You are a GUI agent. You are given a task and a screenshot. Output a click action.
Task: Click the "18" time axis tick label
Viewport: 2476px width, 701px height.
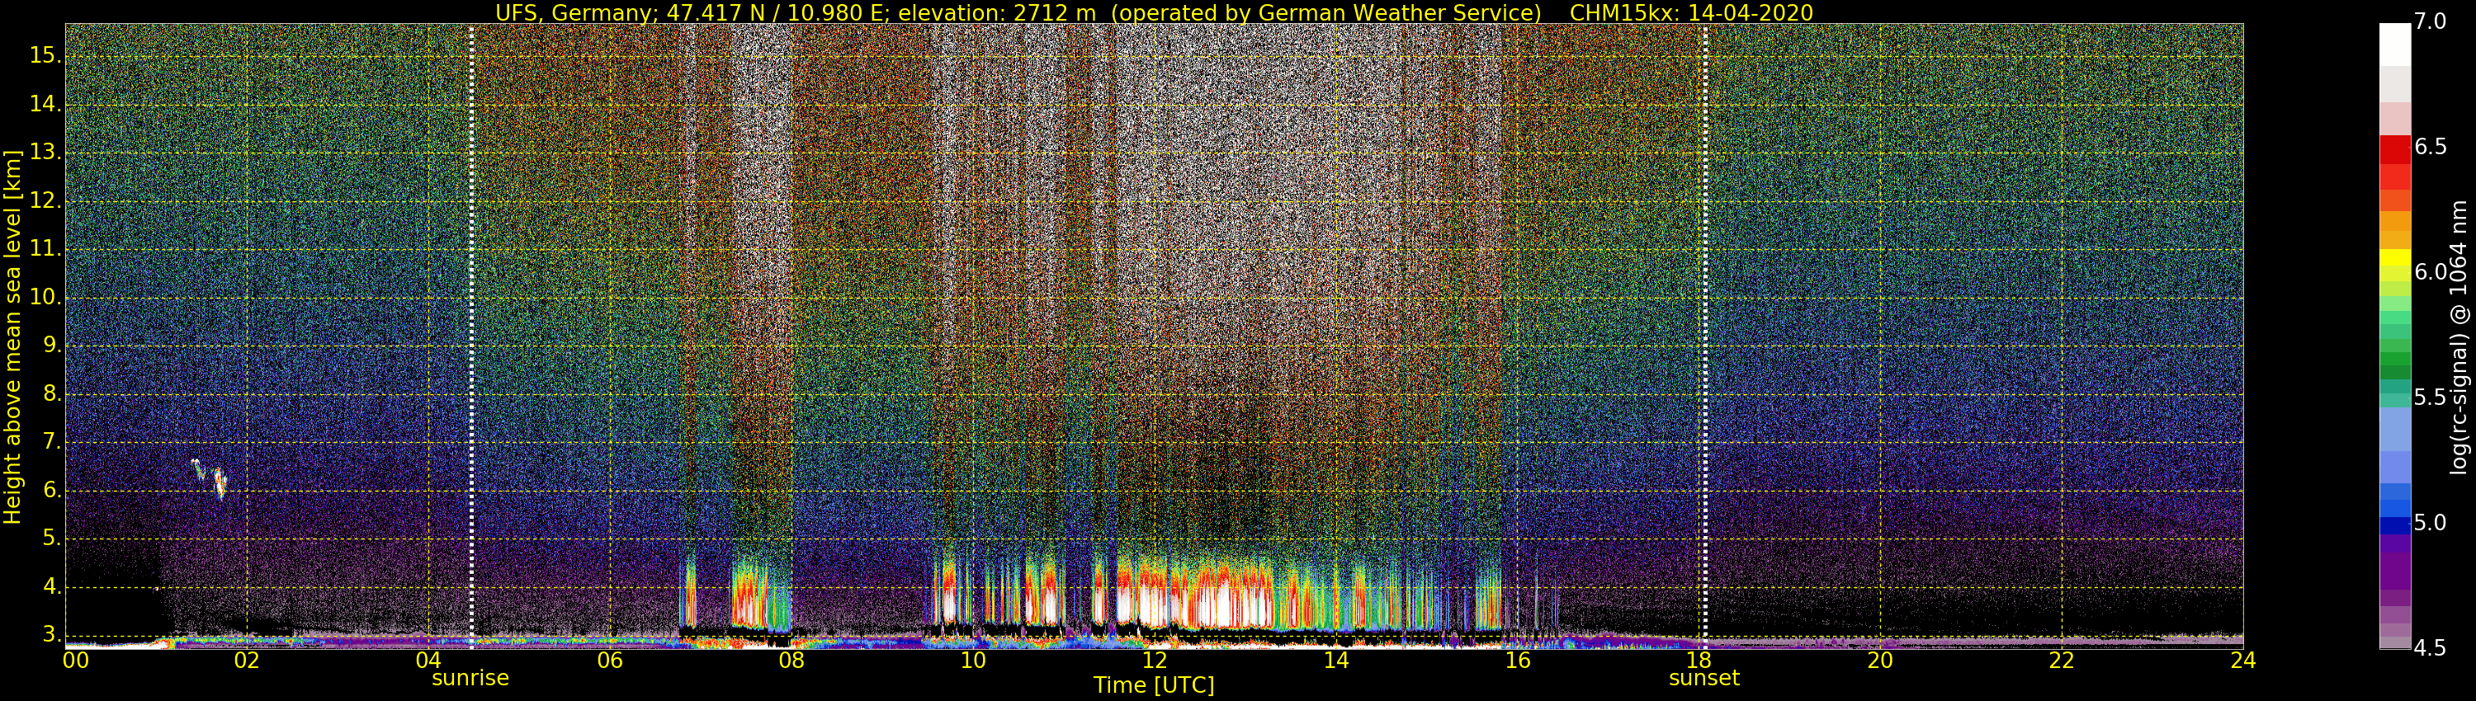click(x=1699, y=661)
